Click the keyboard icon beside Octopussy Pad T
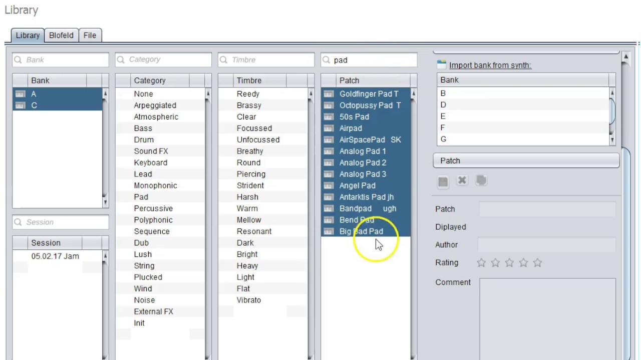641x360 pixels. tap(329, 105)
